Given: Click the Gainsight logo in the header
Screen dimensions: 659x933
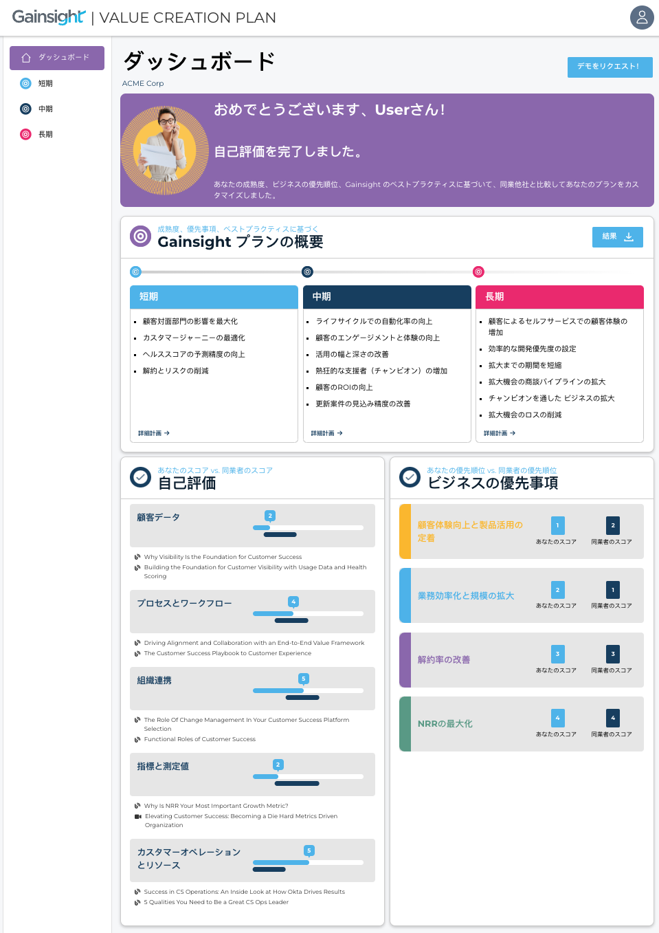Looking at the screenshot, I should [x=49, y=17].
